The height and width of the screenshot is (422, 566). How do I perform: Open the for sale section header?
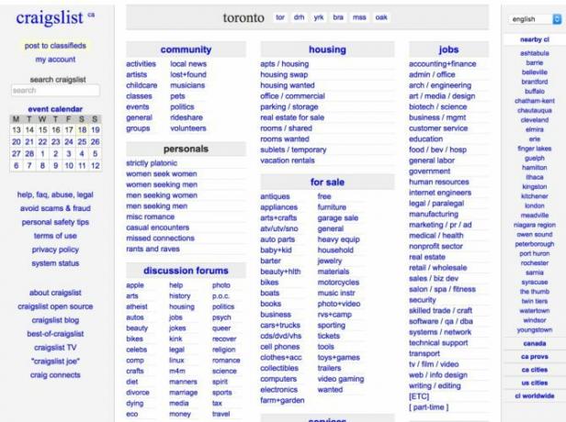pyautogui.click(x=327, y=182)
